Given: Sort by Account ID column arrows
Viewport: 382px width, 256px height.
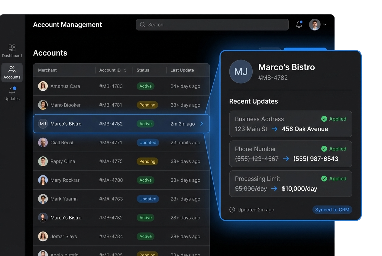Looking at the screenshot, I should click(x=125, y=70).
